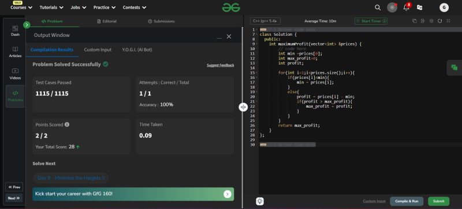Collapse the sidebar with green arrow
This screenshot has height=209, width=462.
tap(27, 25)
